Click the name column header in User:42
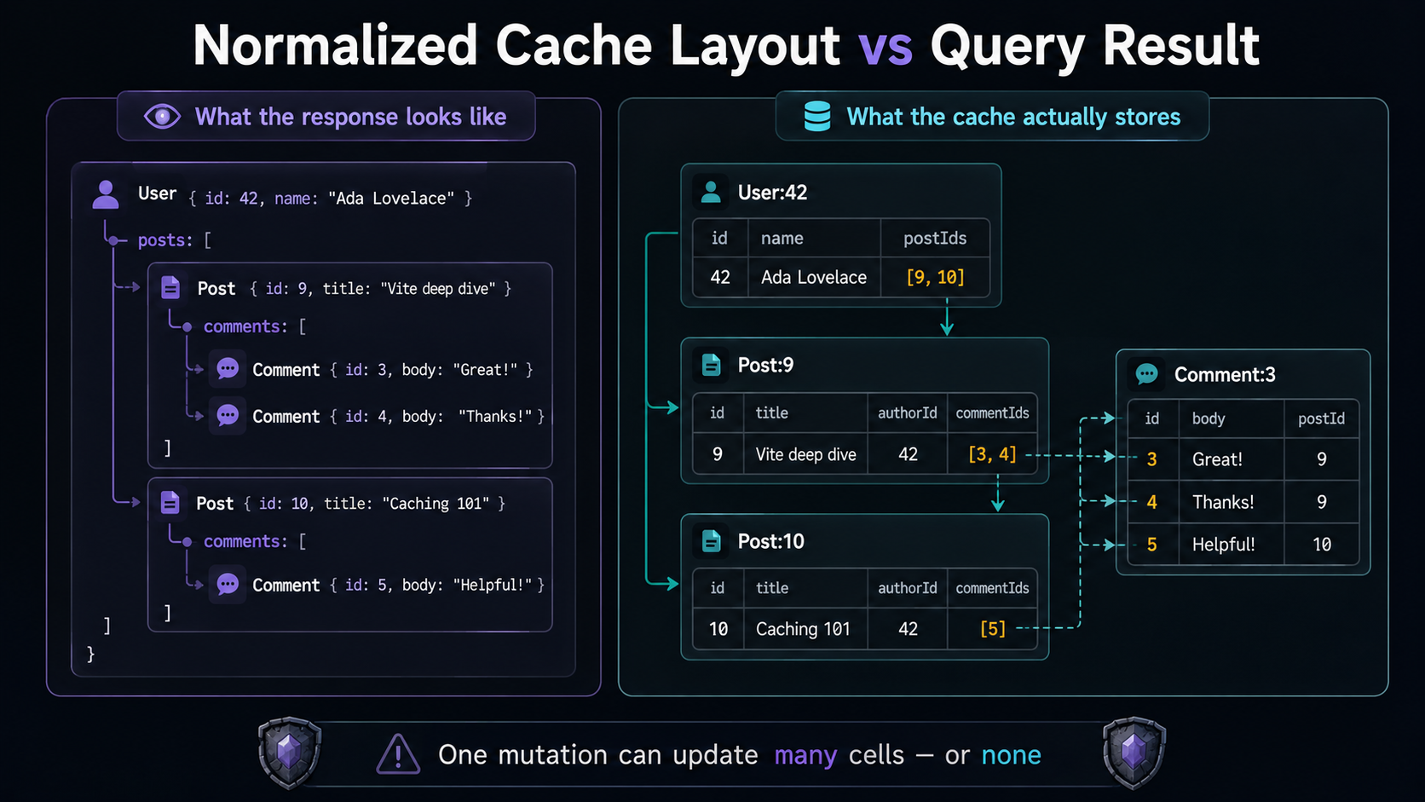The width and height of the screenshot is (1425, 802). point(814,238)
